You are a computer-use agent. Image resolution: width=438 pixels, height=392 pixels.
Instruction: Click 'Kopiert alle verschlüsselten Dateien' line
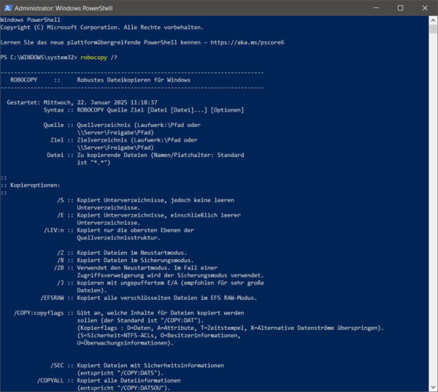coord(167,298)
